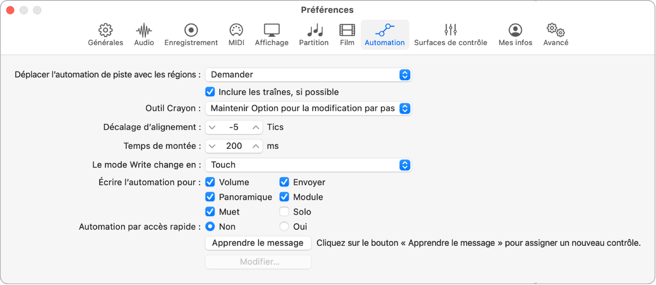Open the Film preferences icon

pyautogui.click(x=346, y=34)
